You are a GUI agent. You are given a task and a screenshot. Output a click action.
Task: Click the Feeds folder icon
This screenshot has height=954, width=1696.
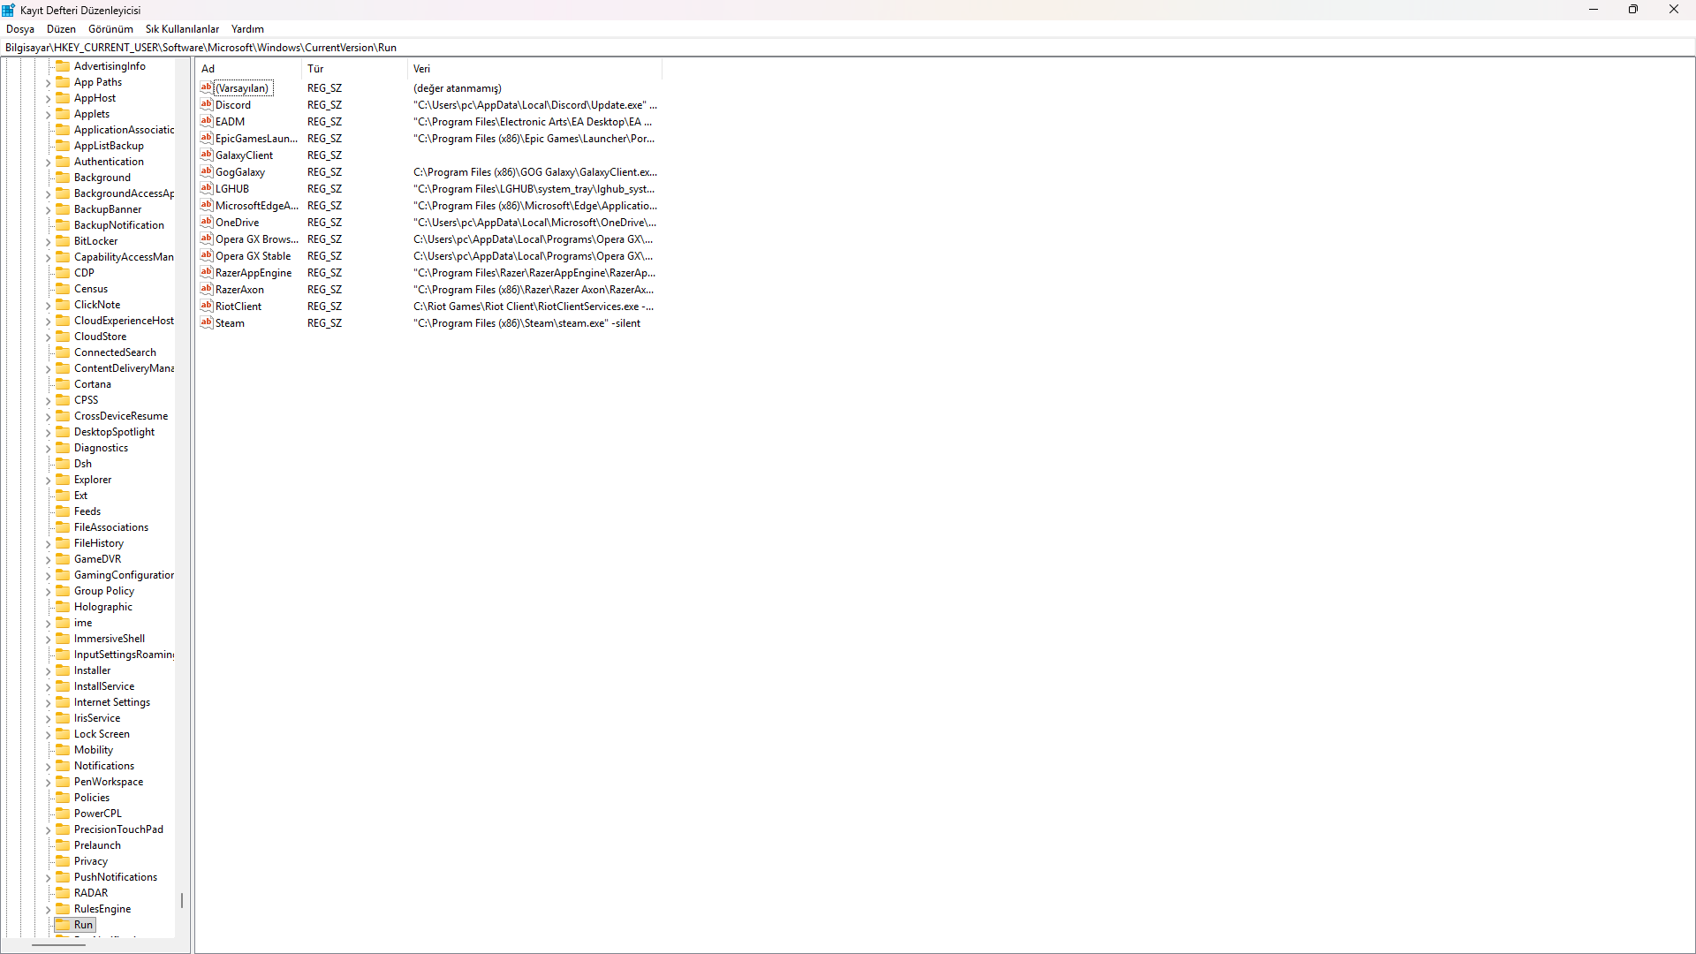tap(63, 511)
